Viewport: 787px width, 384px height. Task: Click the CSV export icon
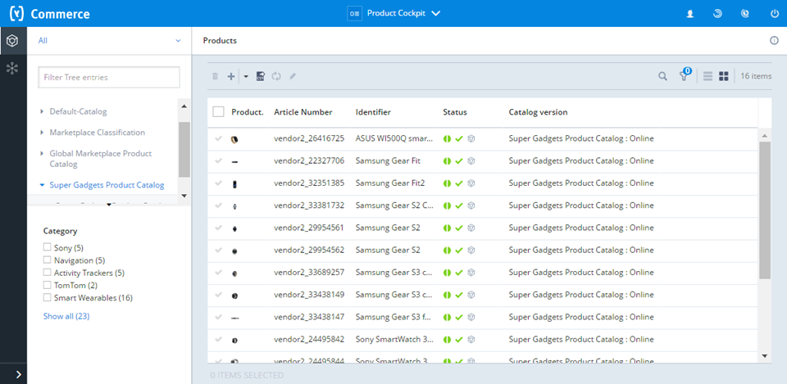(260, 76)
